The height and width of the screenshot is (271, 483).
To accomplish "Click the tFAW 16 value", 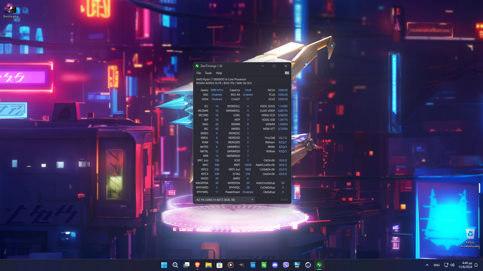I will click(217, 142).
